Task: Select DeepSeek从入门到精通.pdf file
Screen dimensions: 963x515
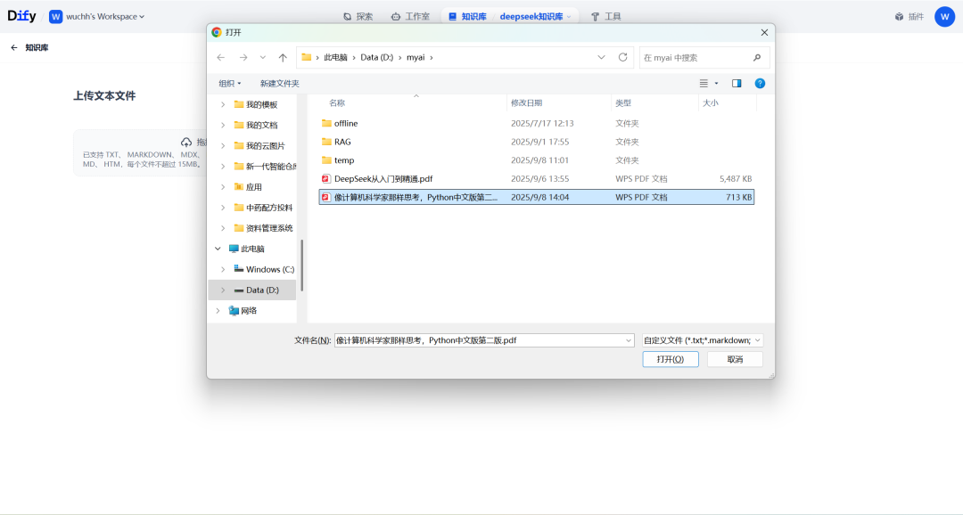Action: (536, 178)
